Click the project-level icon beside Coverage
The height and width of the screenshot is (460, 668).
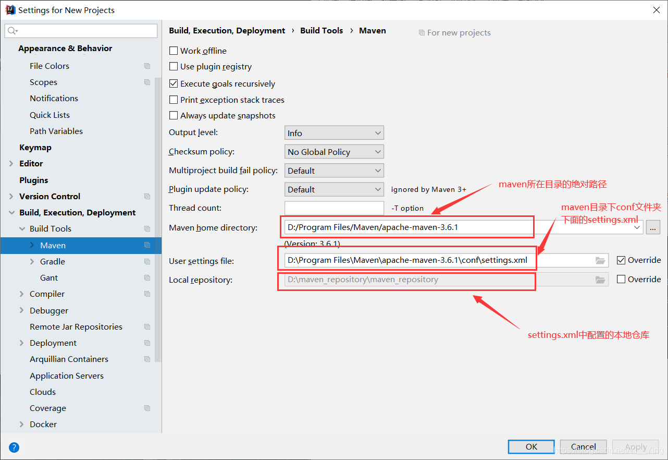147,408
